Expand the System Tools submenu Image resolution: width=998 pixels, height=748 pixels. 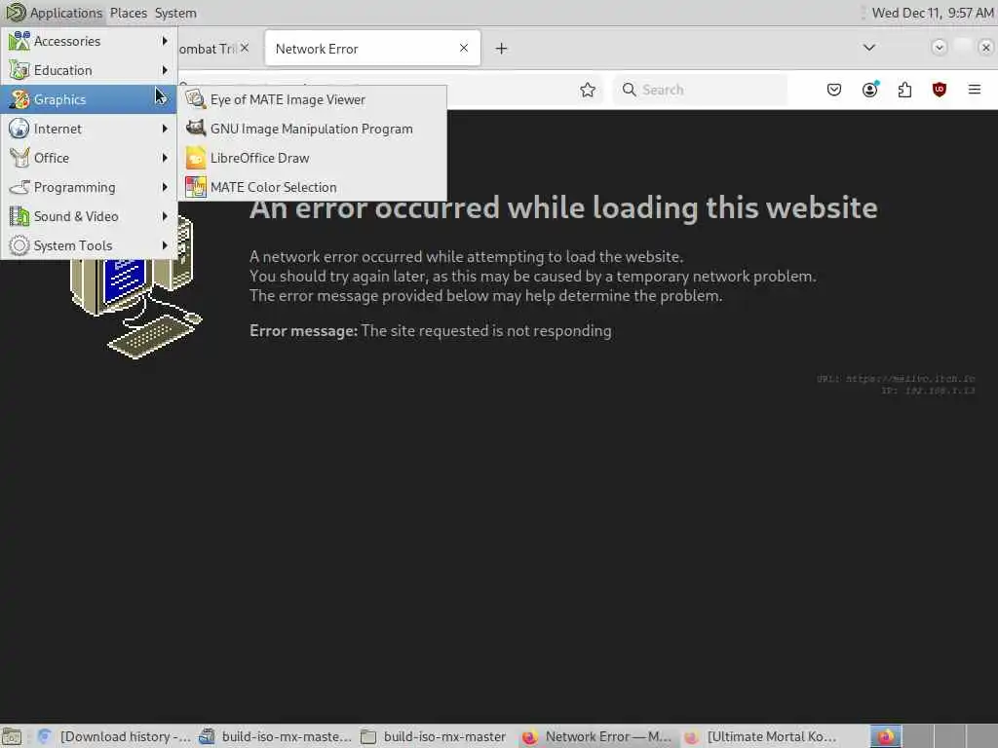coord(89,246)
